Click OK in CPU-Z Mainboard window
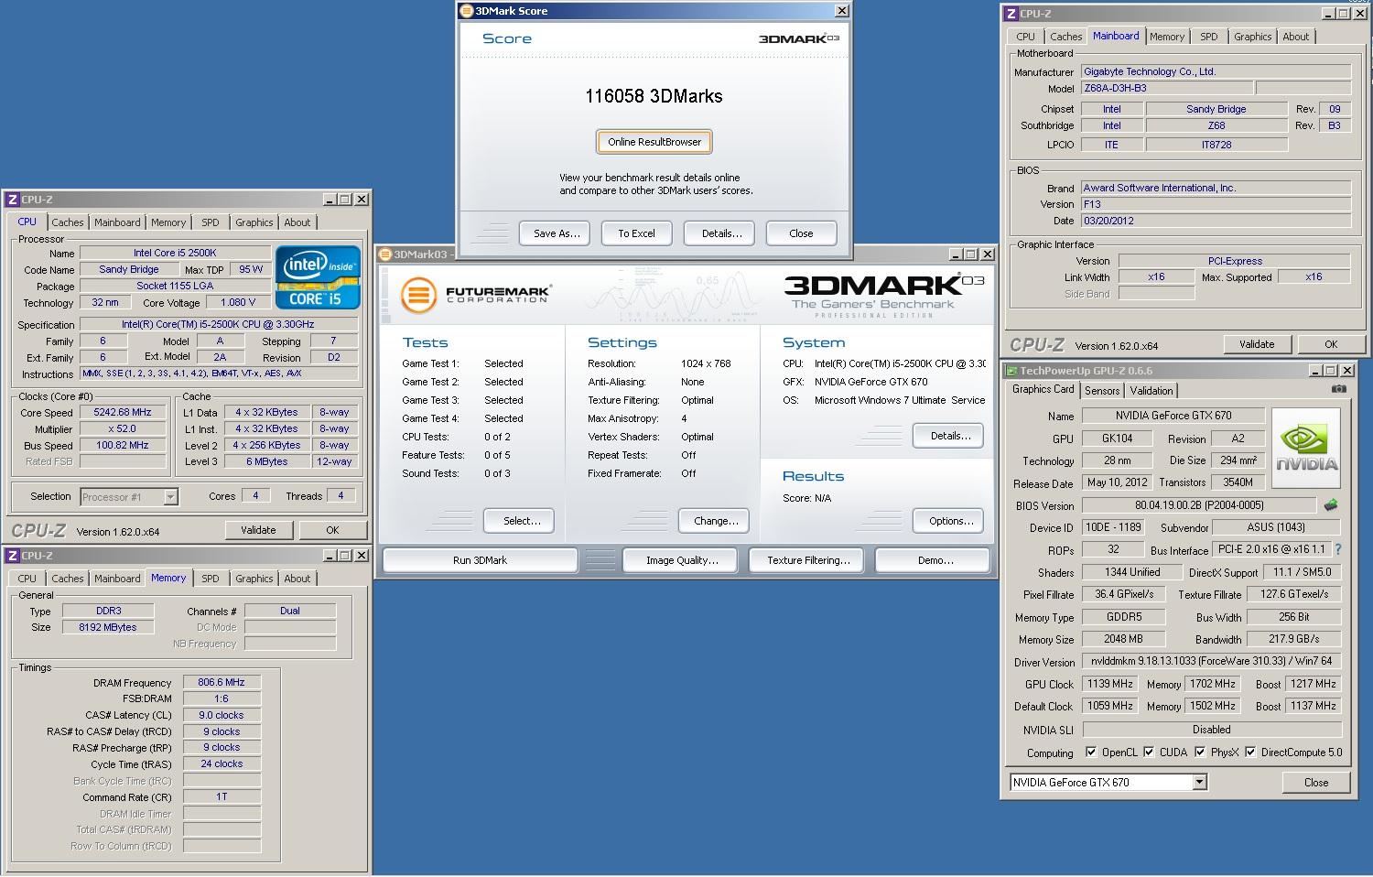Image resolution: width=1373 pixels, height=877 pixels. (x=1331, y=344)
